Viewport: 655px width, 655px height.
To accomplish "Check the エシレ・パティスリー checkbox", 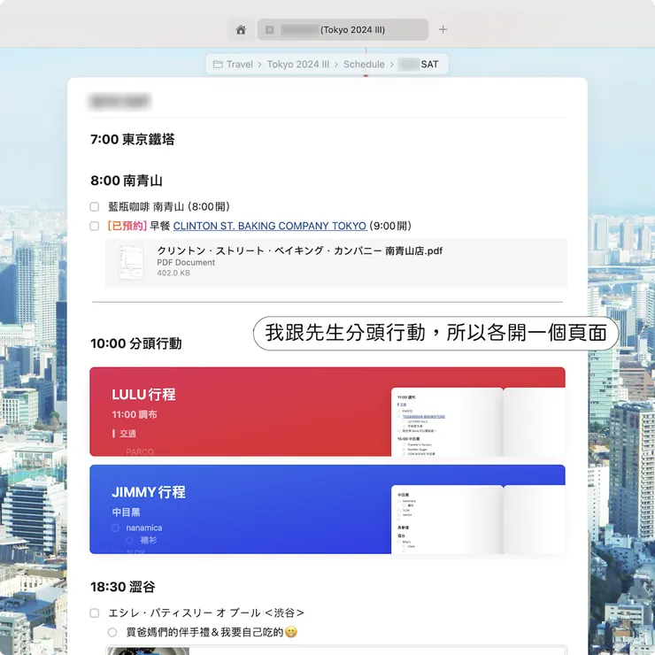I will point(95,613).
